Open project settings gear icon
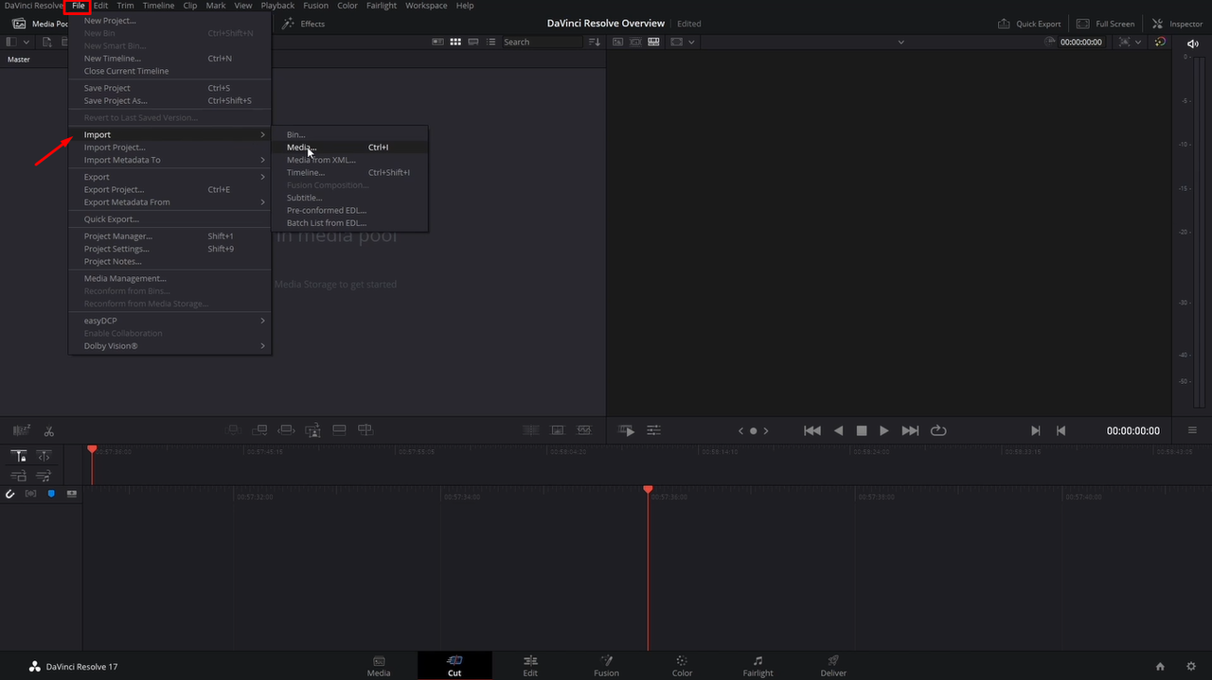1212x680 pixels. coord(1191,667)
